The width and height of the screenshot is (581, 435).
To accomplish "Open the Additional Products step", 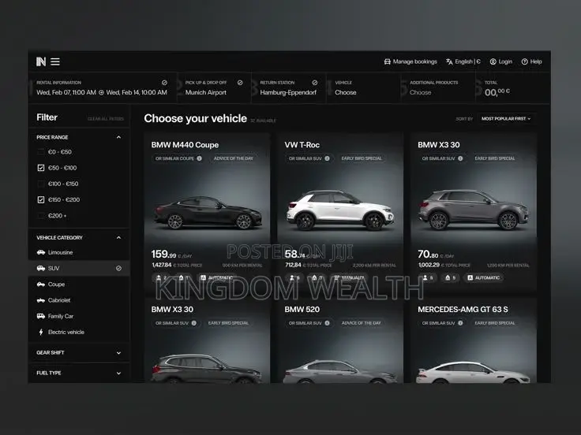I will (438, 87).
